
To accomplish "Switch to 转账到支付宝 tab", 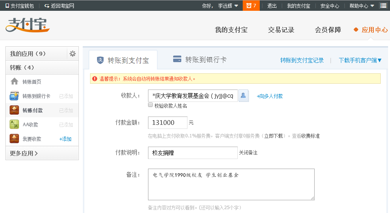I will coord(123,60).
